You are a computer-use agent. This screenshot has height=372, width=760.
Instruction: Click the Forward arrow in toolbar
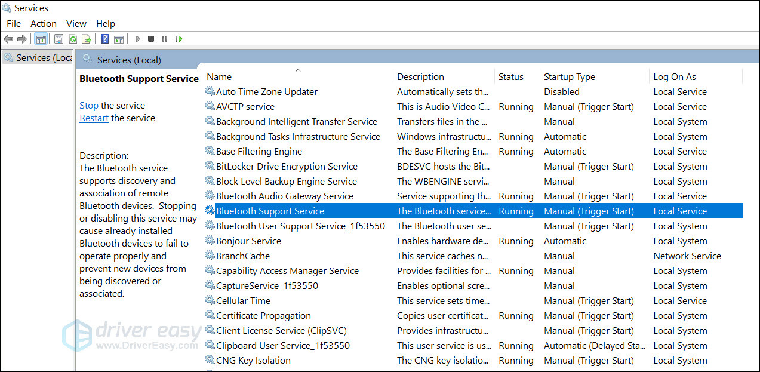(22, 39)
